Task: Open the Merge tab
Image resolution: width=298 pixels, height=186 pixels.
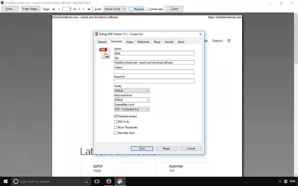Action: tap(157, 42)
